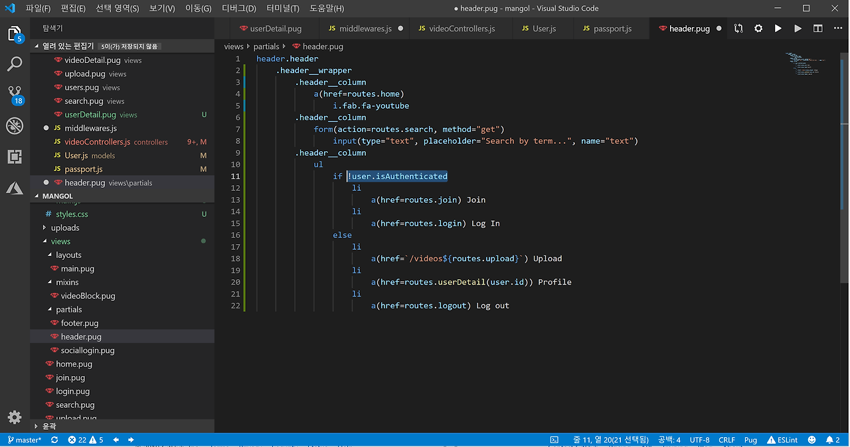Collapse the partials folder
This screenshot has height=447, width=850.
(68, 309)
